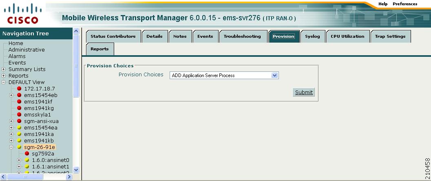Open Alarms in navigation tree

tap(17, 56)
